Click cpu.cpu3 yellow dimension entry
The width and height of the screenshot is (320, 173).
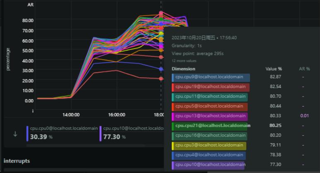(x=209, y=145)
